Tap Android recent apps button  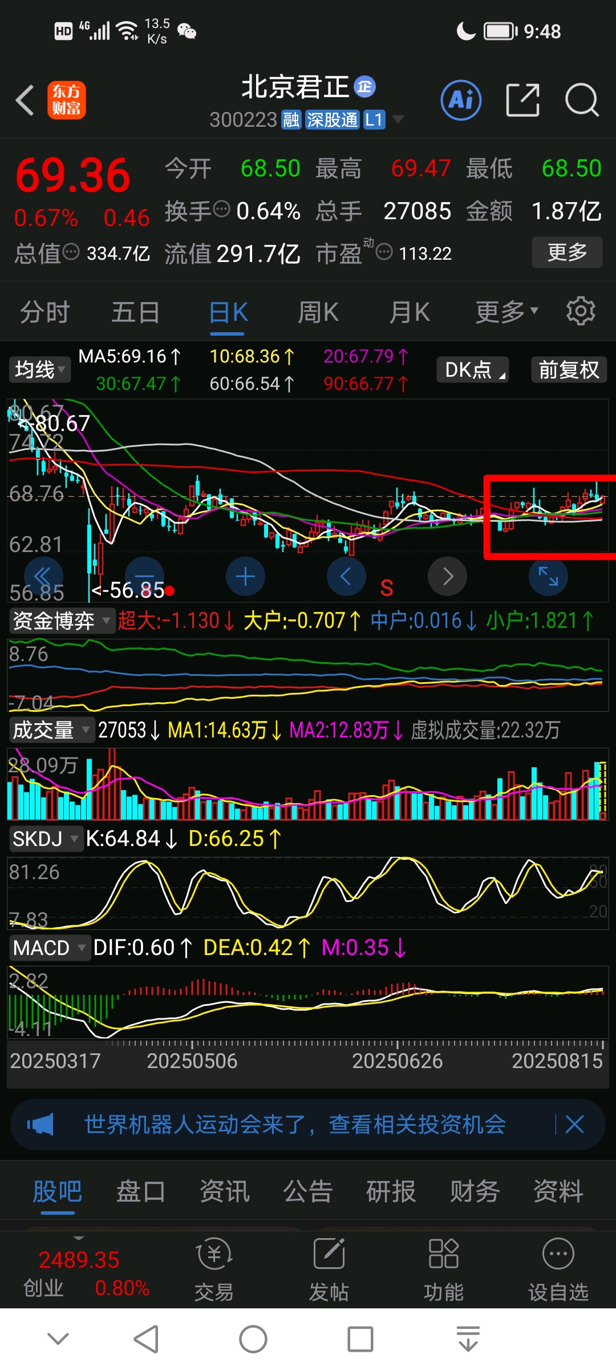click(x=360, y=1339)
